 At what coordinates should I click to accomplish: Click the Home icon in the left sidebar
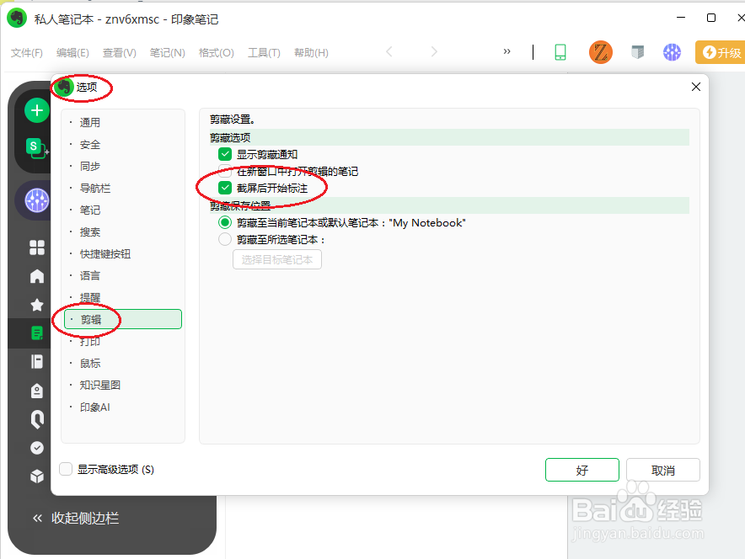pyautogui.click(x=35, y=276)
